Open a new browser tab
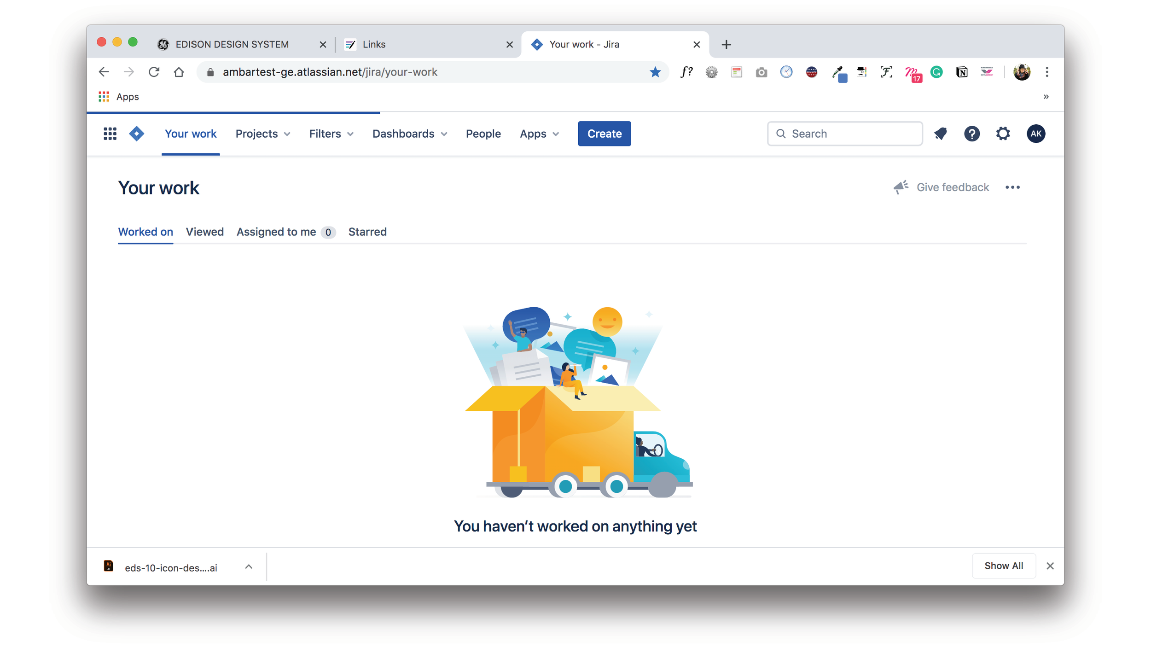1151x648 pixels. pos(726,44)
